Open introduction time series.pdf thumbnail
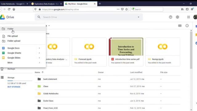The width and height of the screenshot is (197, 111). (x=126, y=47)
